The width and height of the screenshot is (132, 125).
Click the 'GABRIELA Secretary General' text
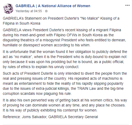coord(73,117)
